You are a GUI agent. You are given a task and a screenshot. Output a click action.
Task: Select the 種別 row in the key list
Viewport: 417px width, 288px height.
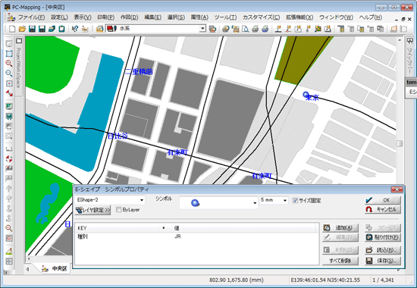click(197, 236)
